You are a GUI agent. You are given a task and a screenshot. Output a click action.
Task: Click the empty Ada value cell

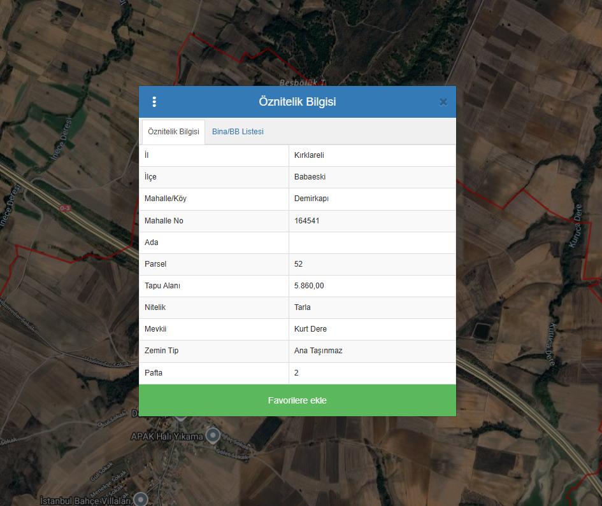point(372,242)
